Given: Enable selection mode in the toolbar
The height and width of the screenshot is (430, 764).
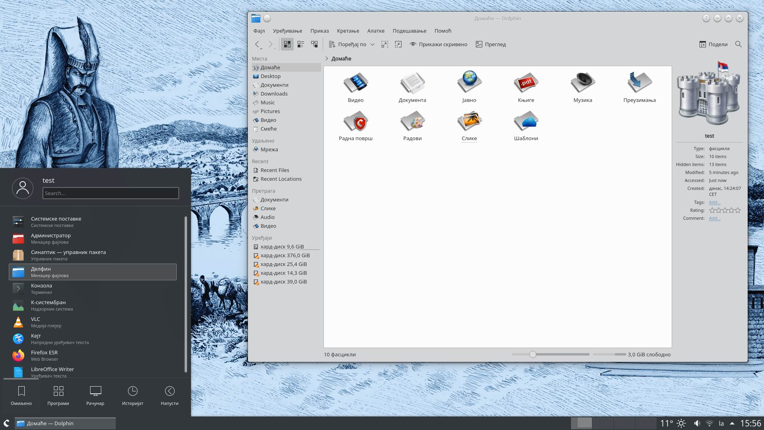Looking at the screenshot, I should (385, 44).
